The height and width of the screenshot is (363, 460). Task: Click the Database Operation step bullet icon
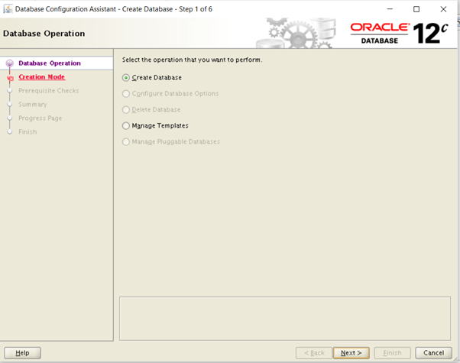coord(10,63)
